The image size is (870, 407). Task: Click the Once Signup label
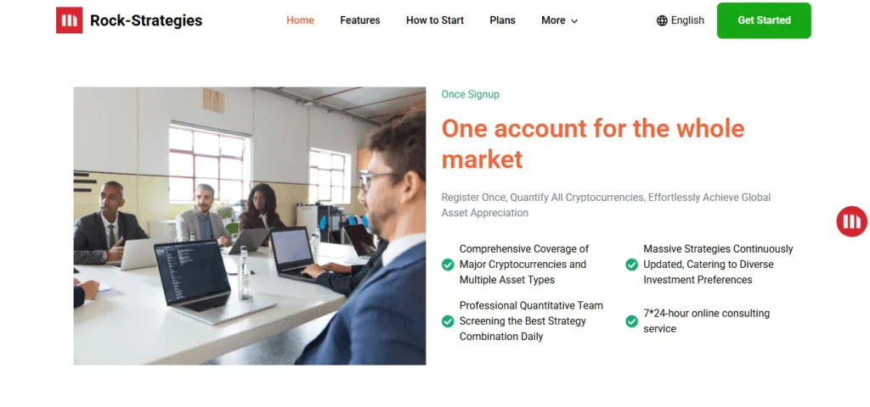pyautogui.click(x=471, y=94)
